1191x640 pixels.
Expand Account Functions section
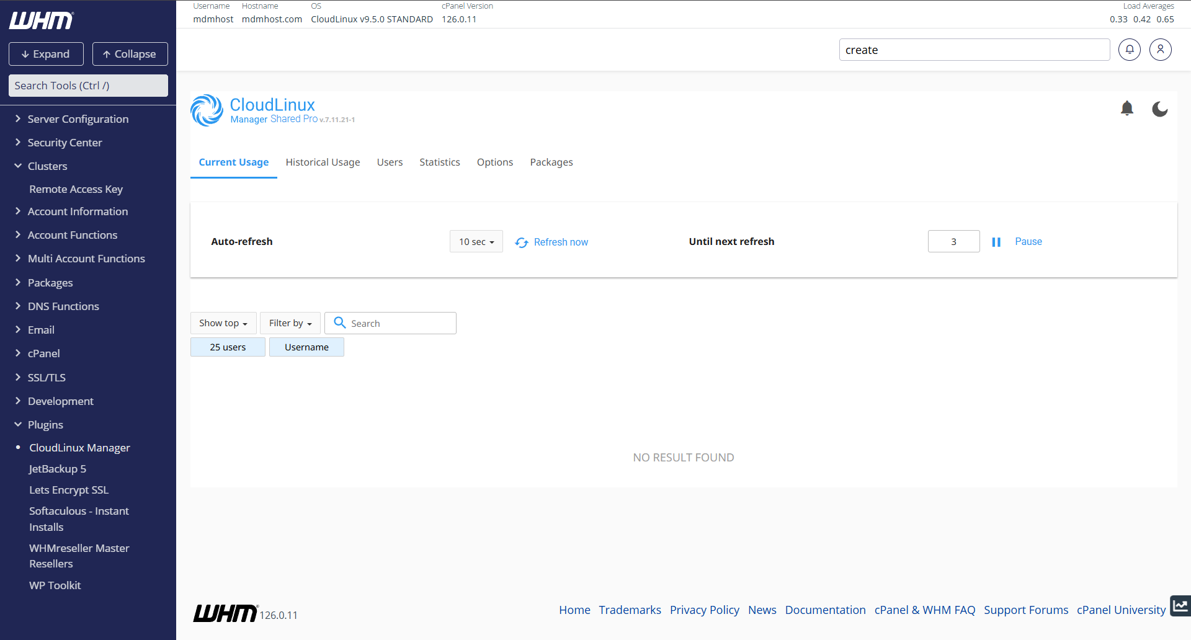(72, 235)
